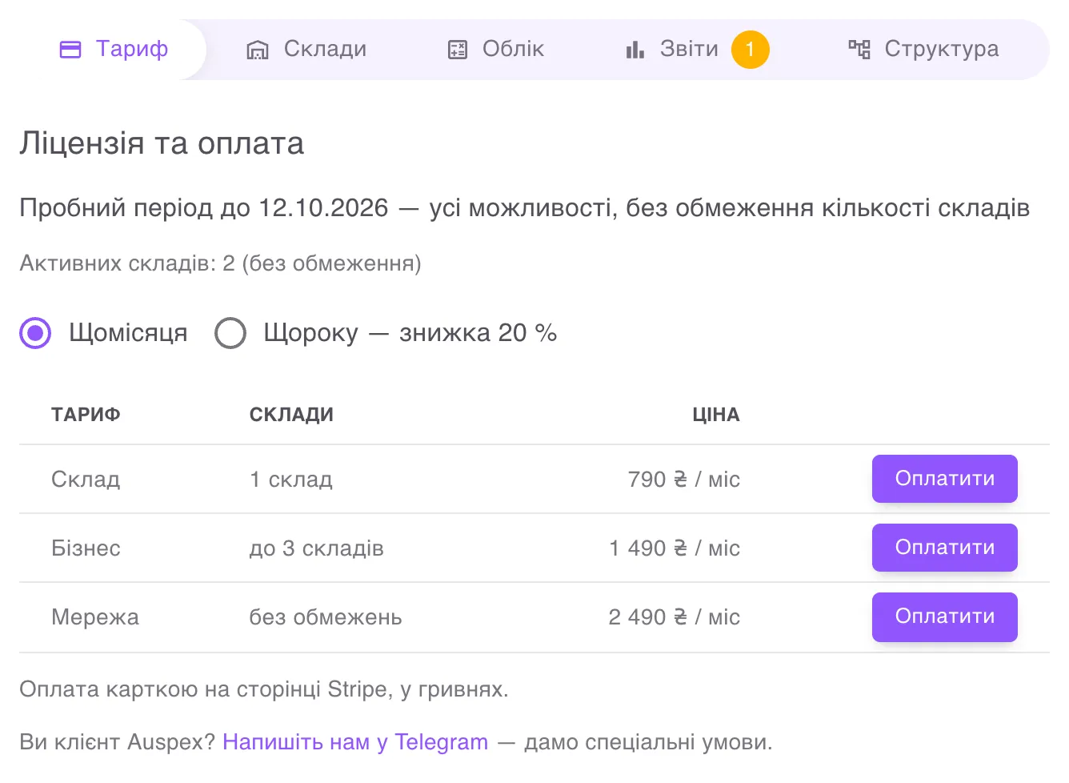This screenshot has width=1069, height=783.
Task: Click the orange badge showing 1
Action: [x=750, y=50]
